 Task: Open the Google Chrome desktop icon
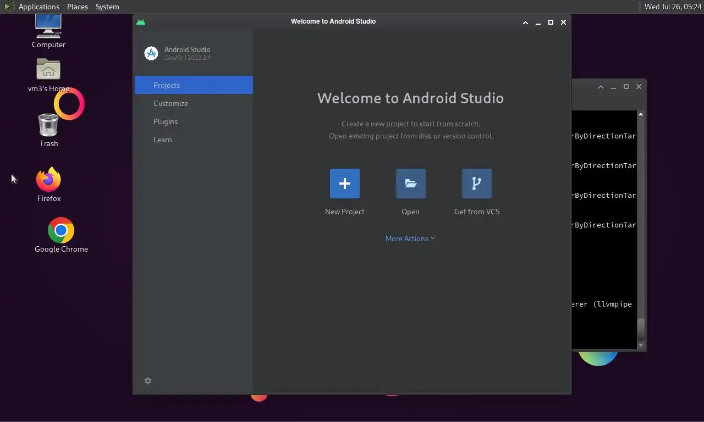pos(61,230)
